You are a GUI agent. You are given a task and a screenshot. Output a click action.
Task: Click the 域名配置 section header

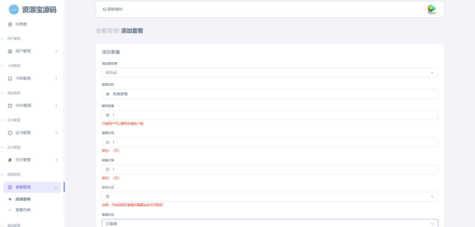14,93
